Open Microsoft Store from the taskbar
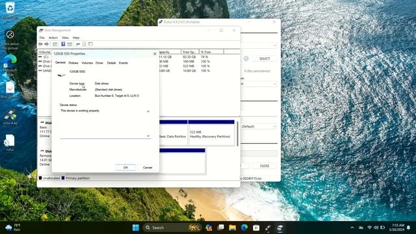 tap(256, 227)
